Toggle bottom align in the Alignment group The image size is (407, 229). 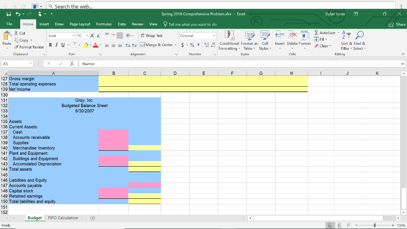click(120, 35)
